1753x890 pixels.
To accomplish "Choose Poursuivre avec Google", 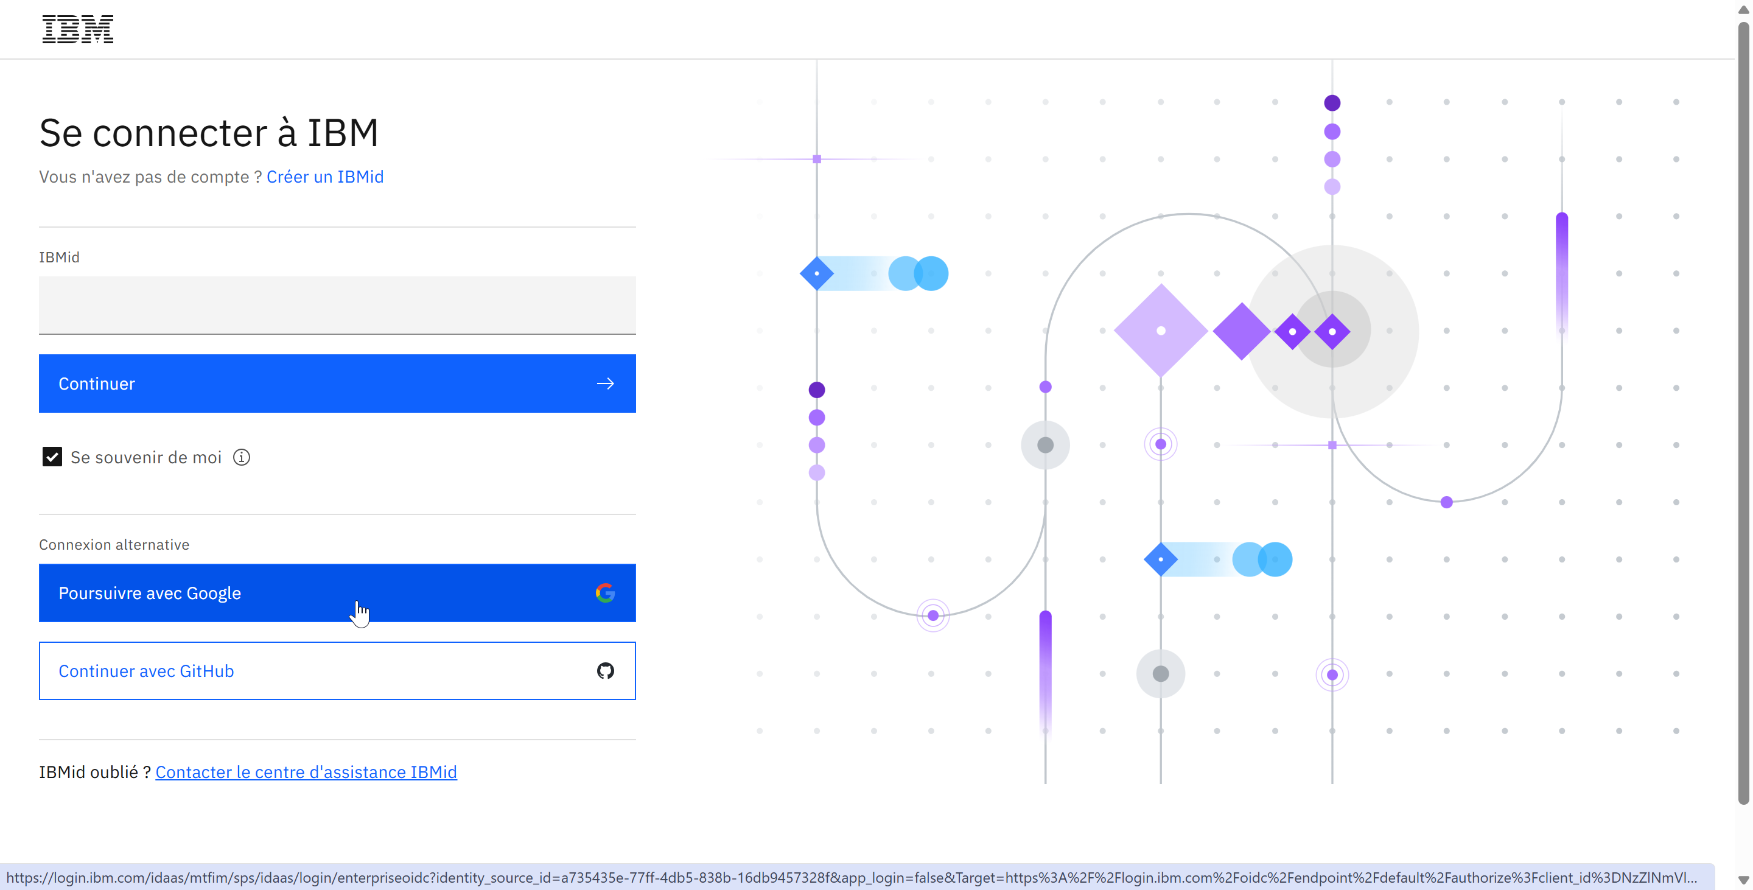I will click(x=337, y=593).
